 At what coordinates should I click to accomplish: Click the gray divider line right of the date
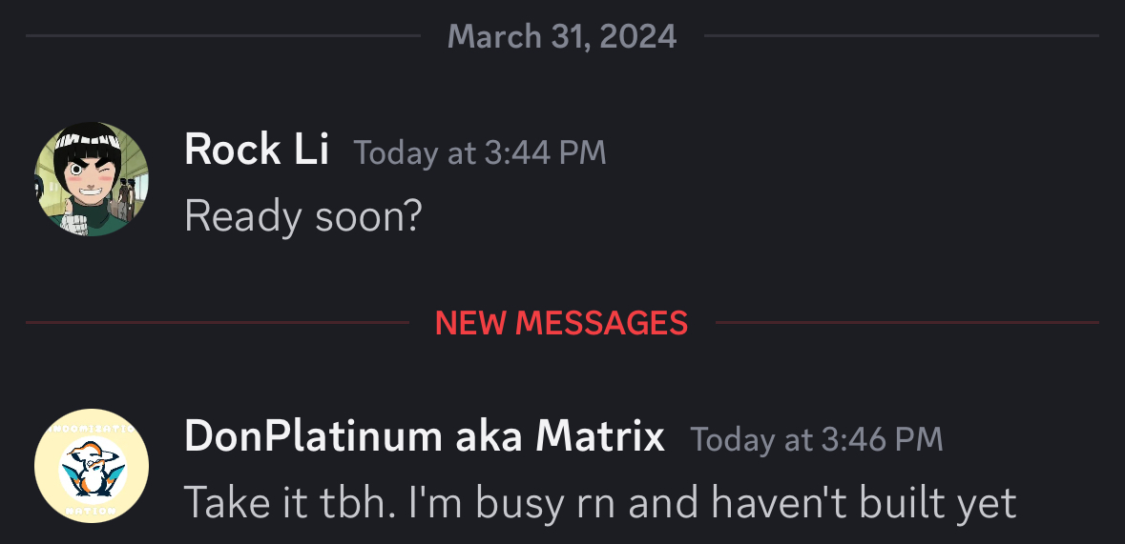[901, 35]
